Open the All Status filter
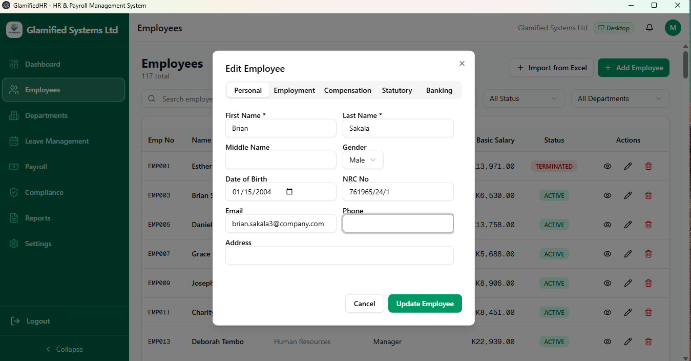The height and width of the screenshot is (361, 691). click(x=524, y=98)
